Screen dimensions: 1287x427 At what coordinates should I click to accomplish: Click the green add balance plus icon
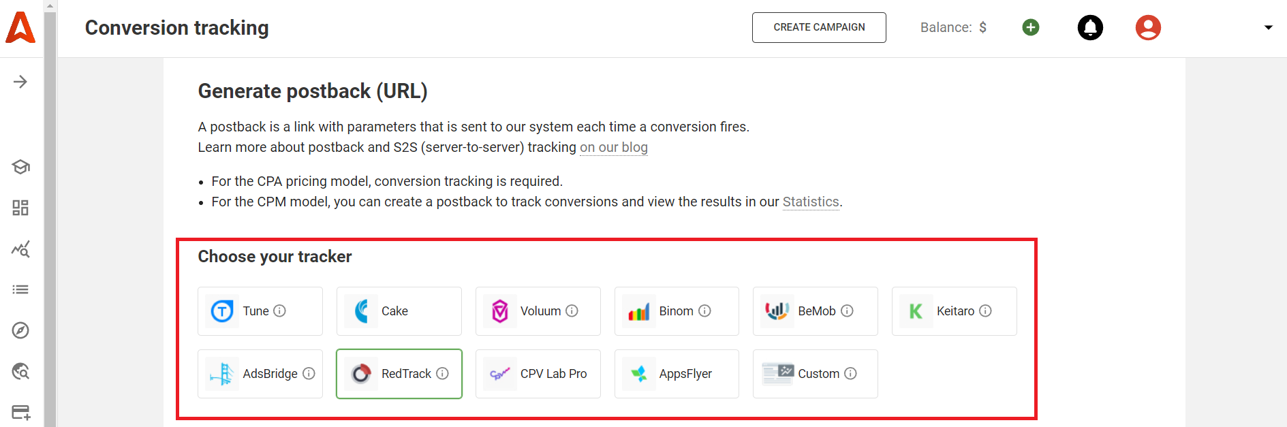coord(1031,27)
